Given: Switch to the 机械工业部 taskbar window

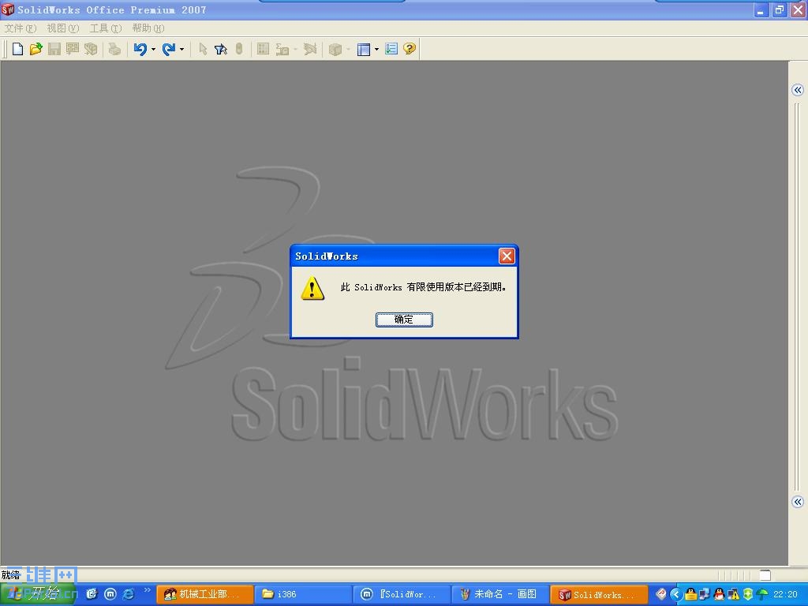Looking at the screenshot, I should pyautogui.click(x=204, y=594).
